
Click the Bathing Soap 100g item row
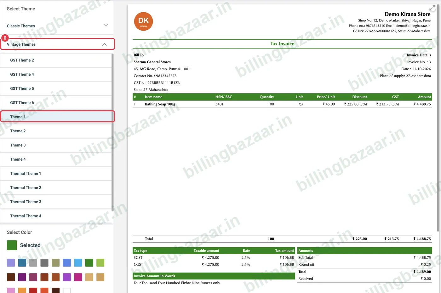(282, 104)
